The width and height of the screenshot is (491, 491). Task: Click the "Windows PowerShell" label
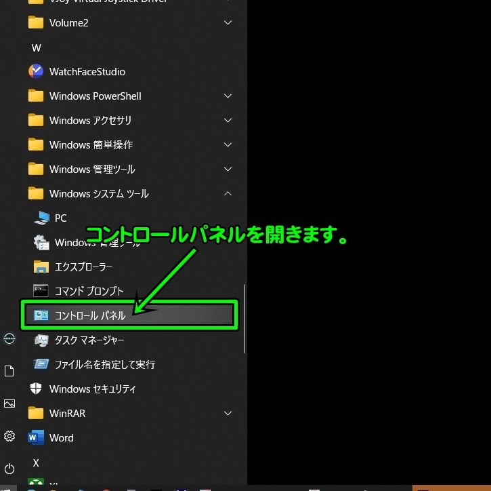click(x=95, y=96)
